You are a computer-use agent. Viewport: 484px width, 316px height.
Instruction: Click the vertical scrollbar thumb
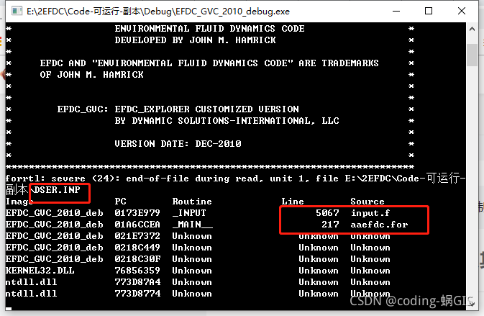click(x=472, y=55)
